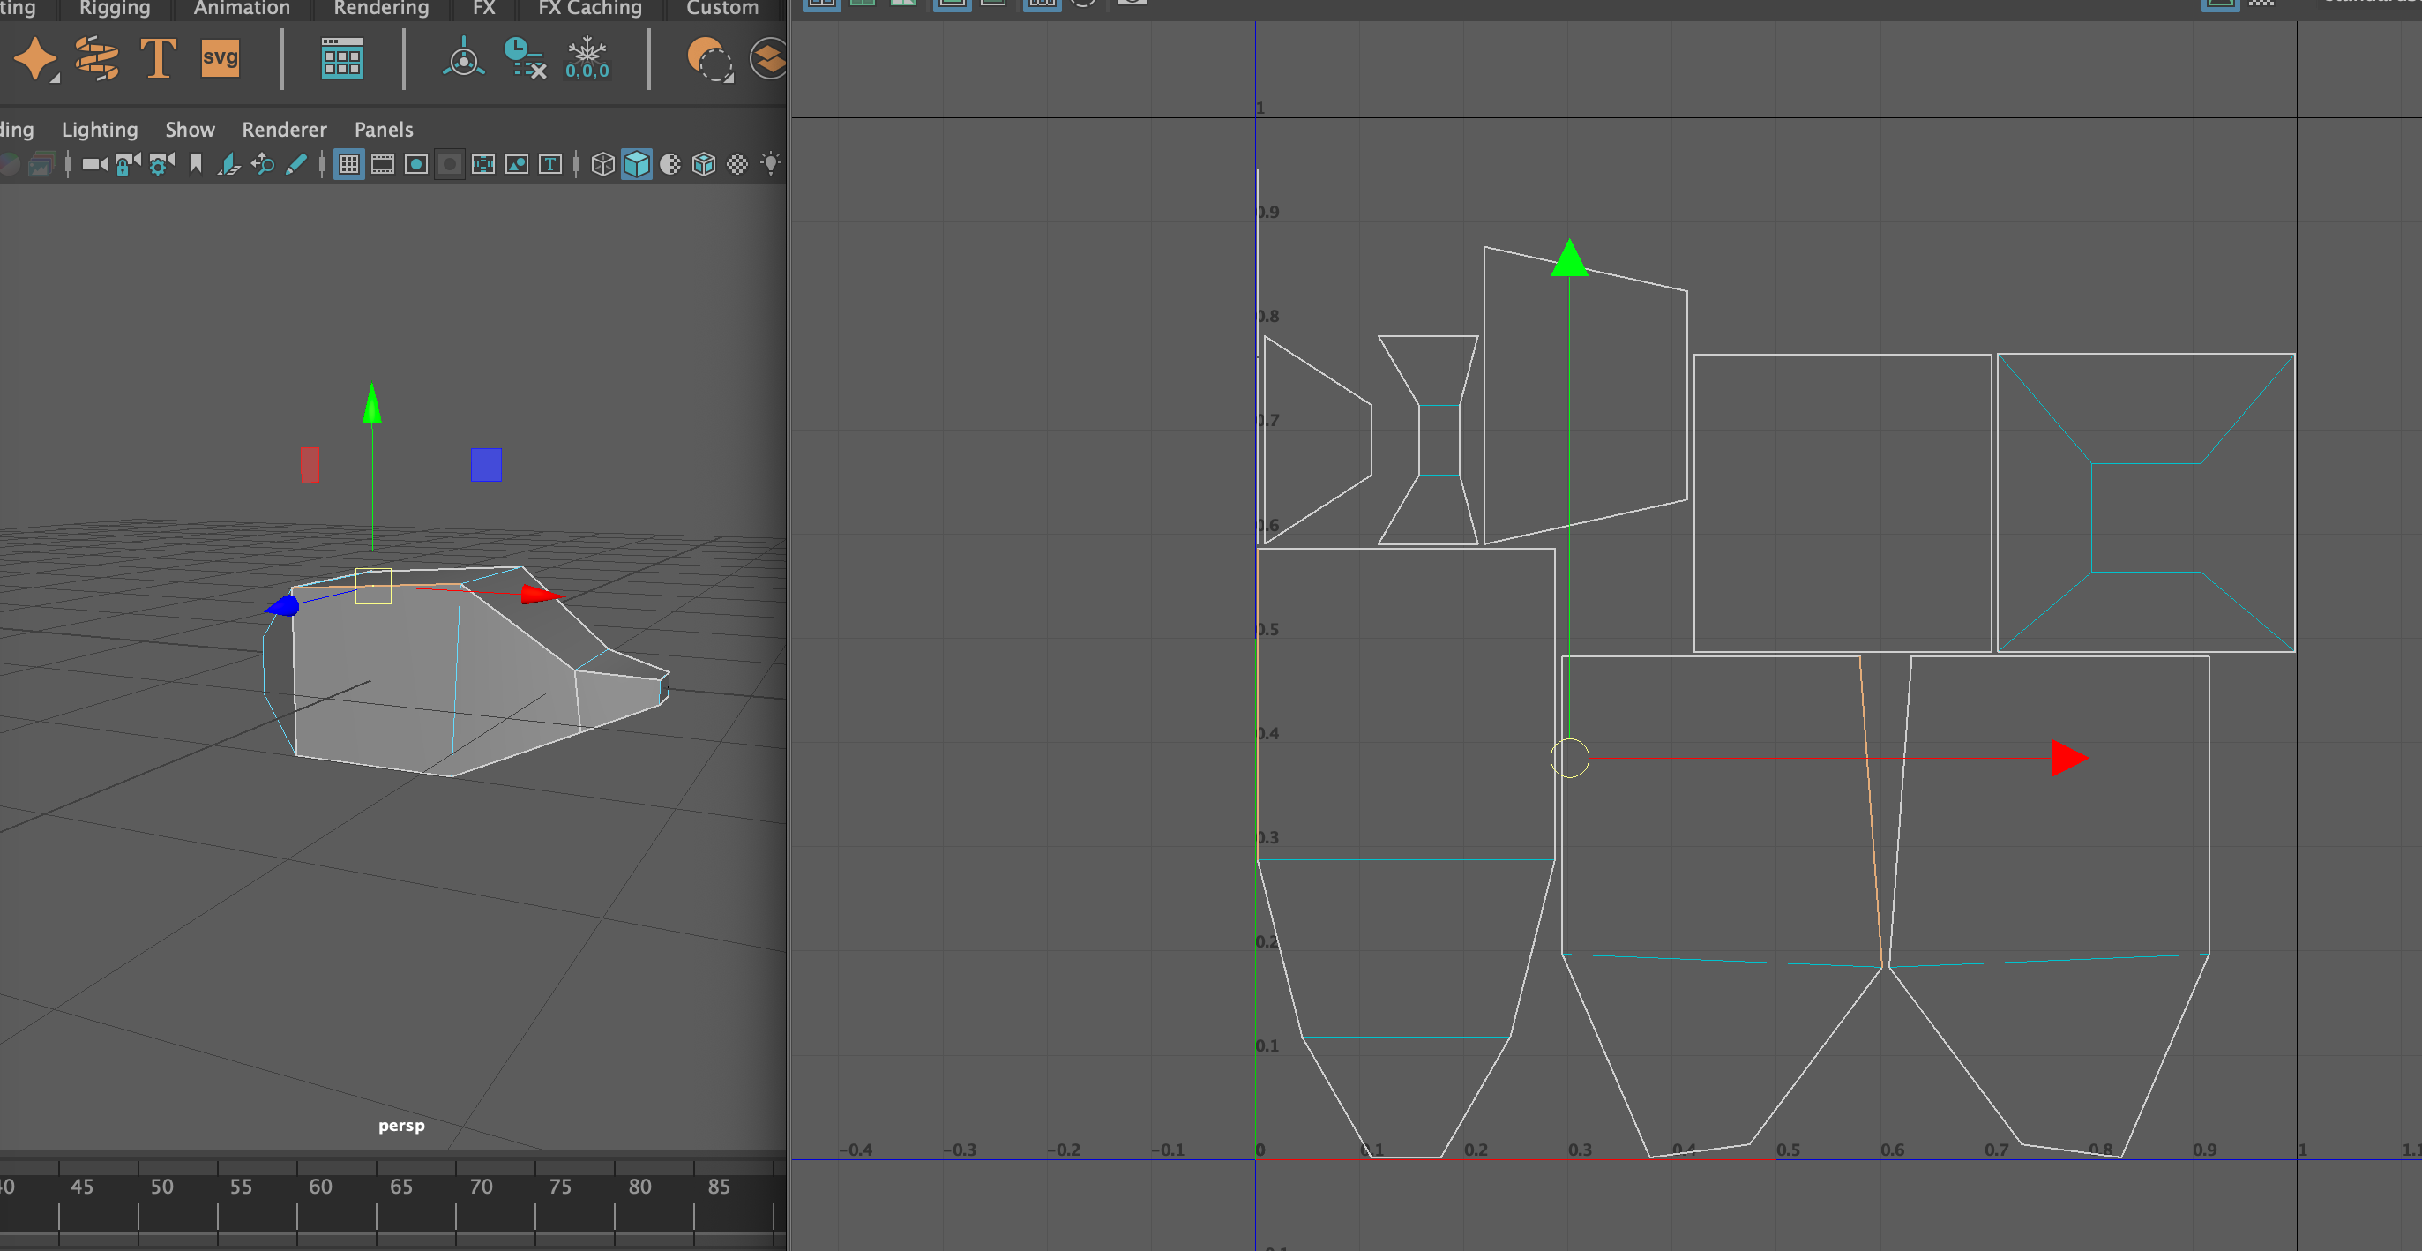The height and width of the screenshot is (1251, 2422).
Task: Switch to the Animation shelf tab
Action: (242, 9)
